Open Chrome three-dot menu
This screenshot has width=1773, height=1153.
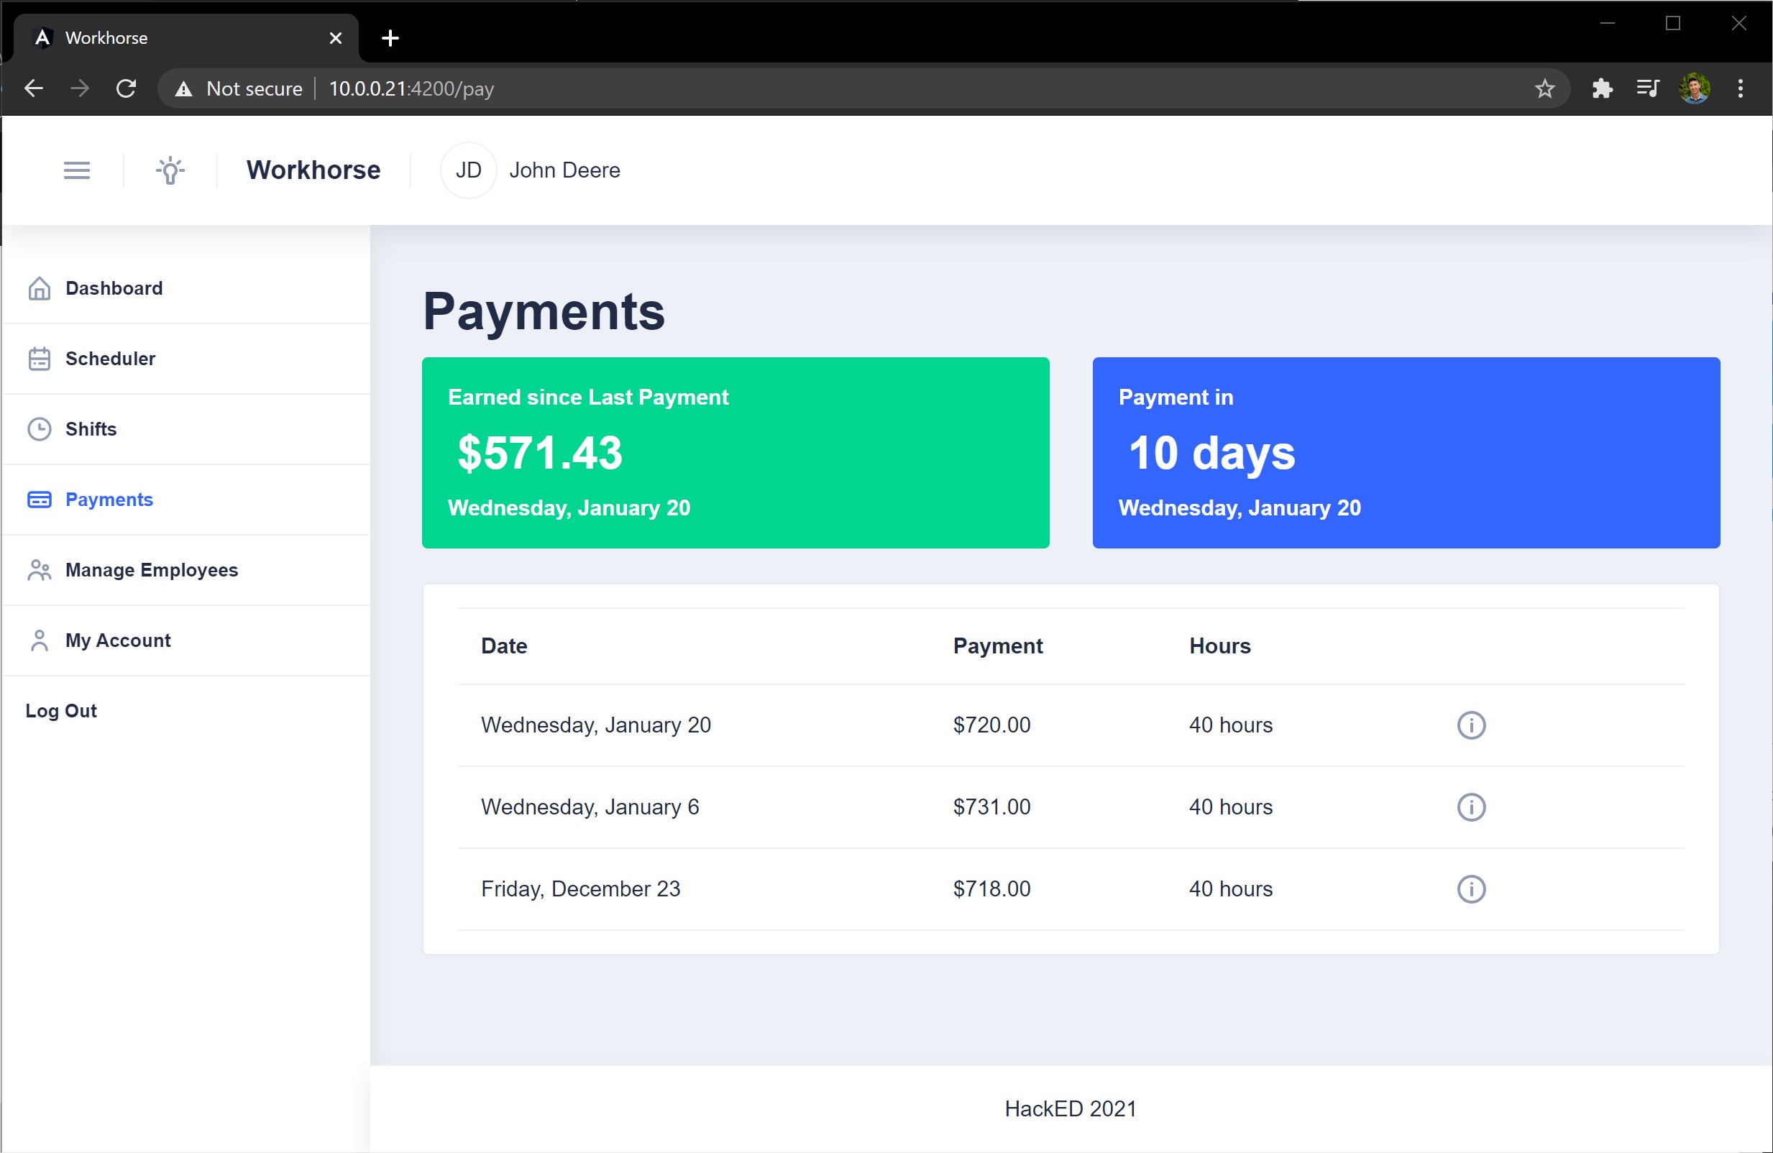[x=1740, y=88]
